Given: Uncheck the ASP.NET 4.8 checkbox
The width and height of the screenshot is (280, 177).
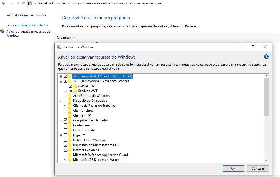Looking at the screenshot, I should click(71, 86).
